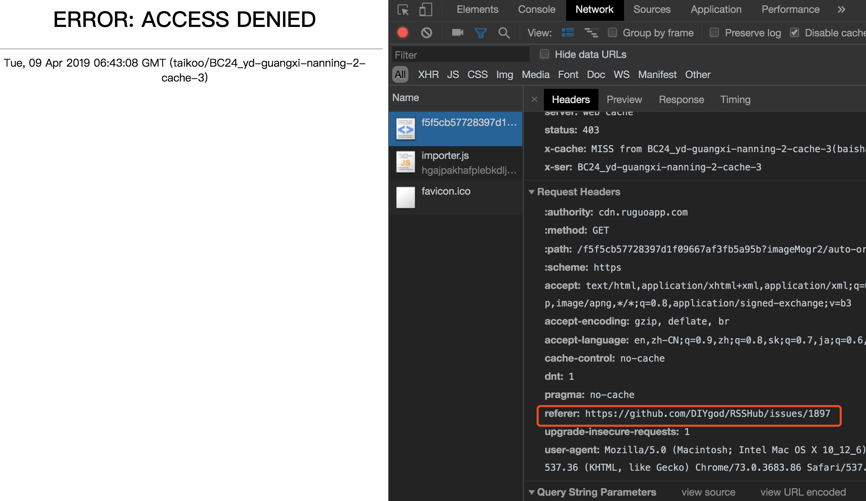This screenshot has height=501, width=866.
Task: Filter requests by All types
Action: (400, 74)
